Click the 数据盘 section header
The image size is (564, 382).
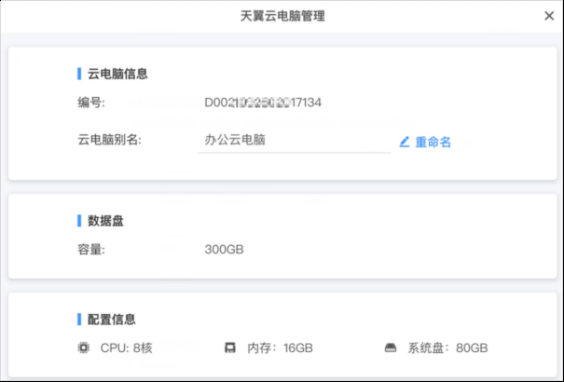[105, 221]
